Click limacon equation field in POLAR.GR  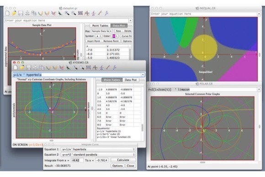tap(202, 89)
